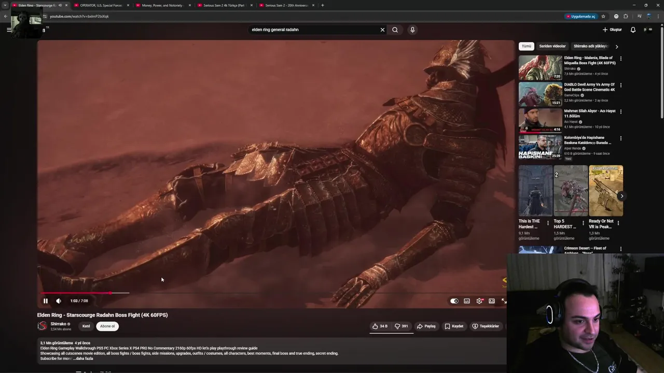Open the YouTube hamburger menu
The height and width of the screenshot is (373, 664).
click(9, 30)
